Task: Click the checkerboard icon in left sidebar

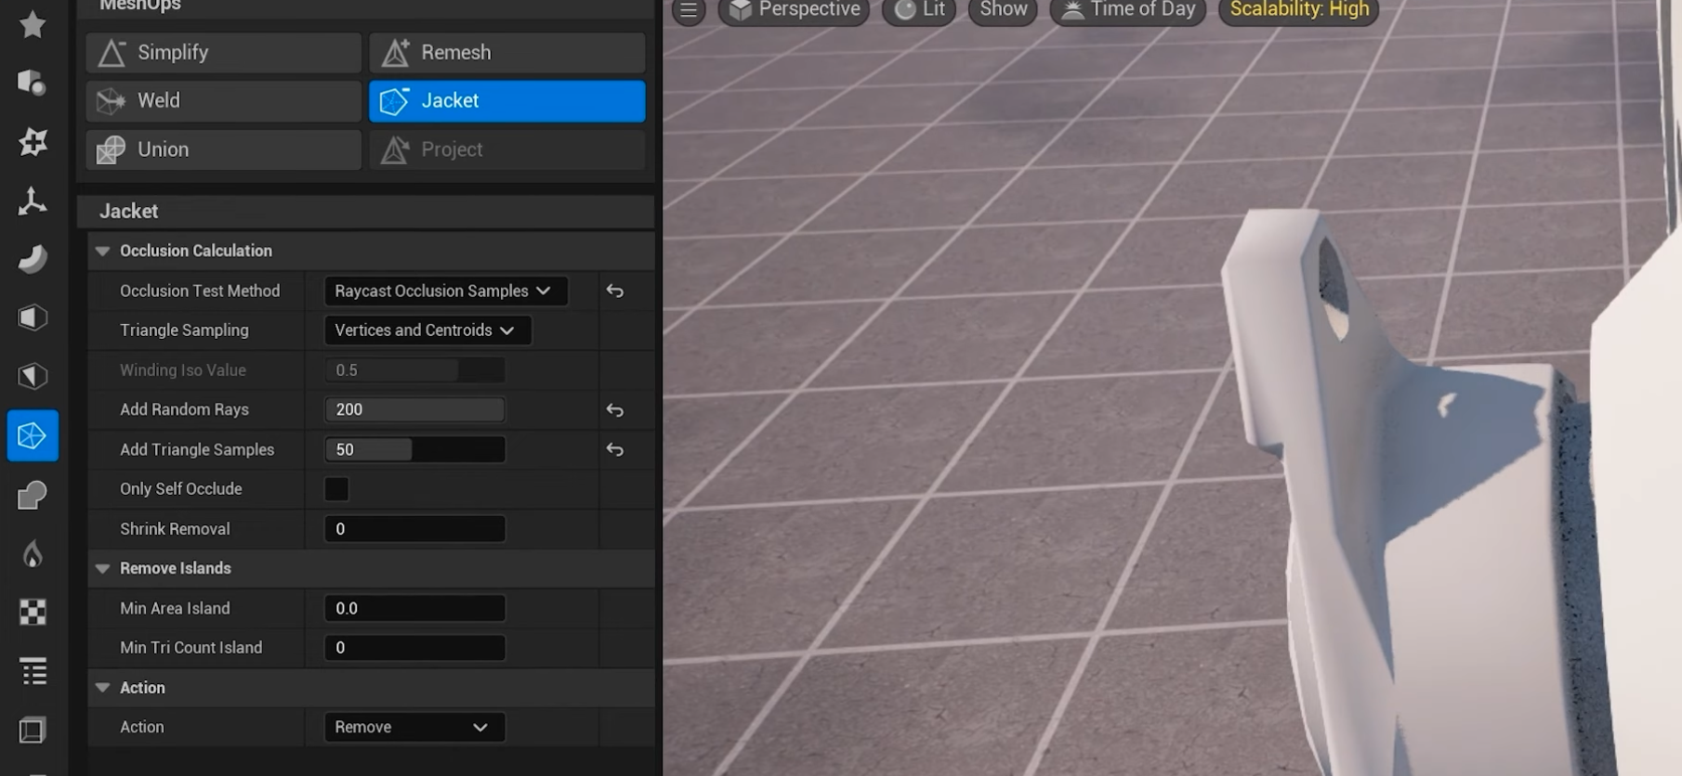Action: (x=33, y=613)
